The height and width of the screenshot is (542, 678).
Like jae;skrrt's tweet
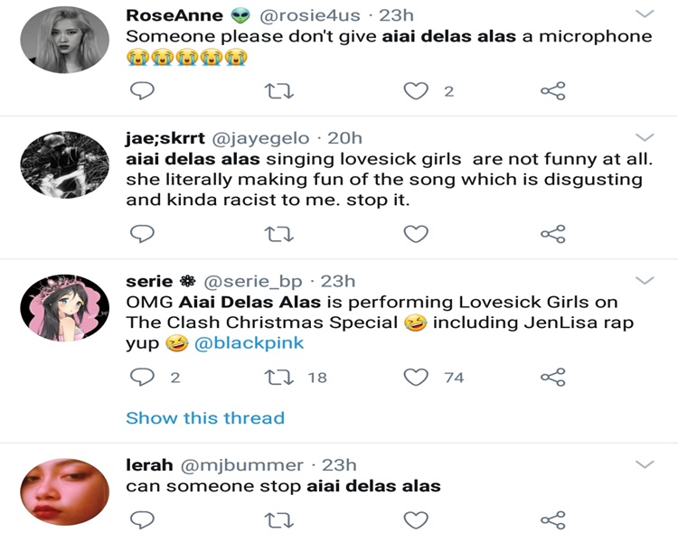coord(416,234)
